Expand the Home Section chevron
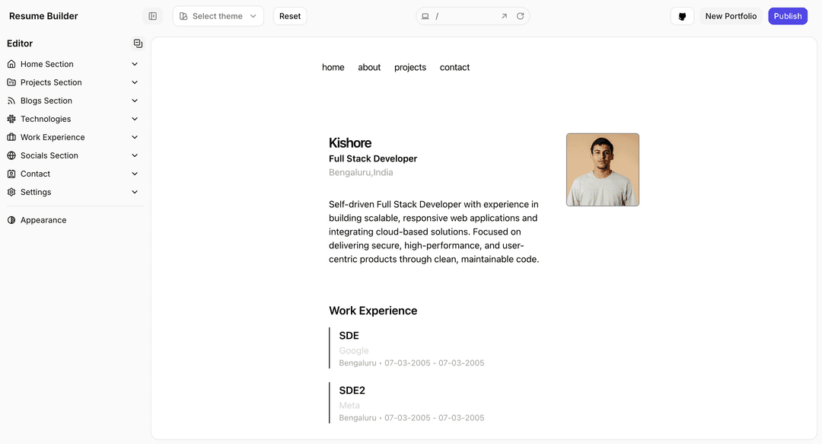Image resolution: width=822 pixels, height=444 pixels. pos(135,64)
